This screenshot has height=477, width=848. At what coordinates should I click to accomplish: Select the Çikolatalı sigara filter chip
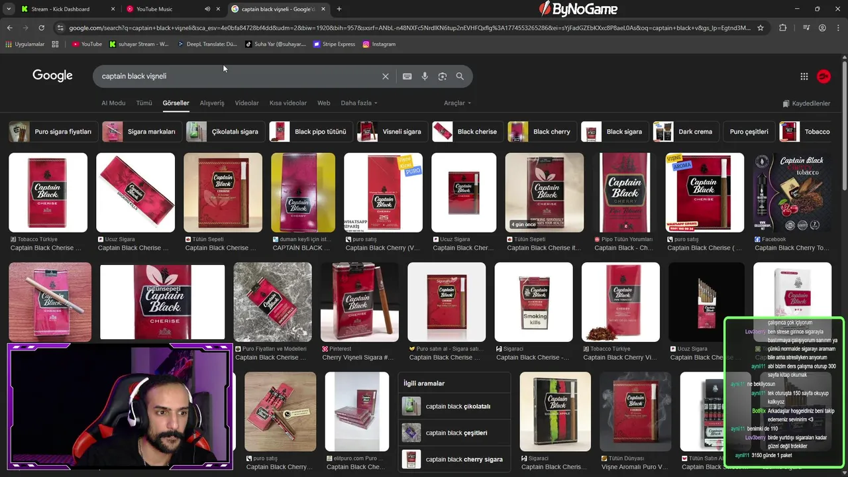(224, 132)
